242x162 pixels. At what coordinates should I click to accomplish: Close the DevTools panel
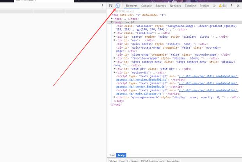(238, 6)
